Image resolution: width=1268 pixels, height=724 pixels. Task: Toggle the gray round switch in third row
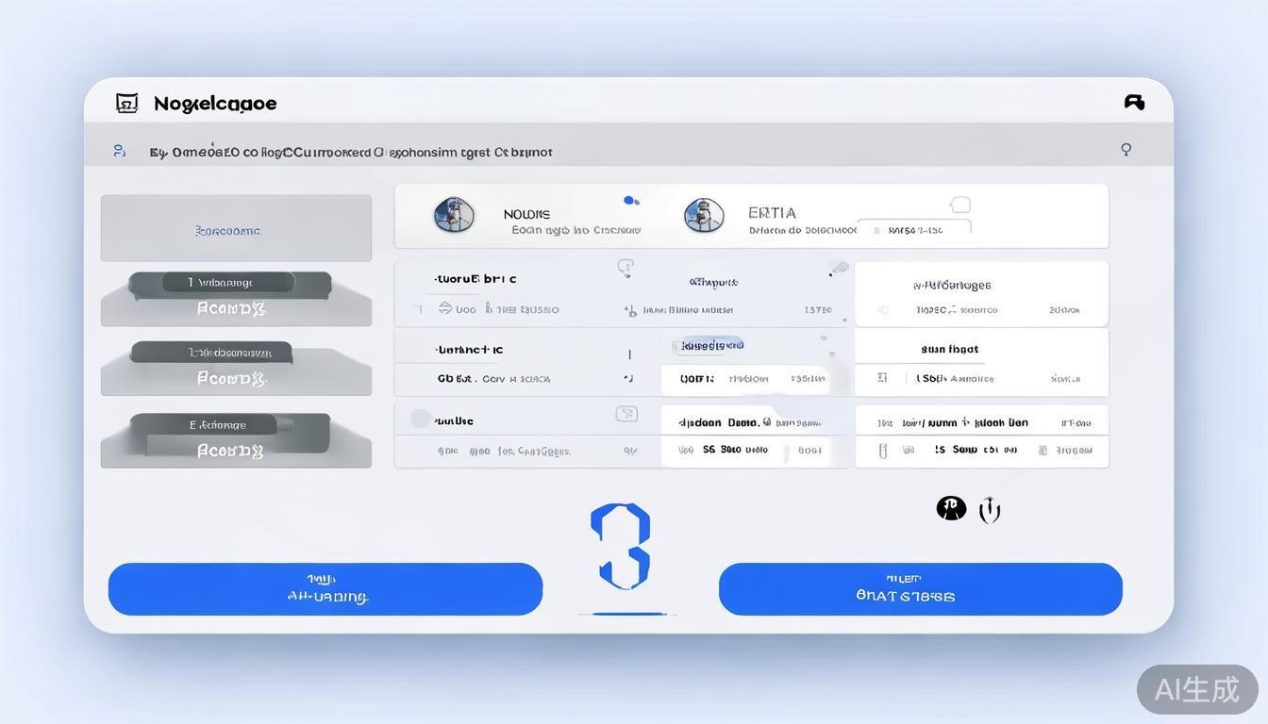[x=421, y=419]
